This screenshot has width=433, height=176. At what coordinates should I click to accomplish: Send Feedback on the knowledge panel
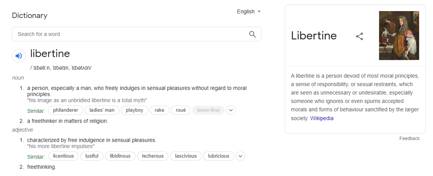click(409, 139)
